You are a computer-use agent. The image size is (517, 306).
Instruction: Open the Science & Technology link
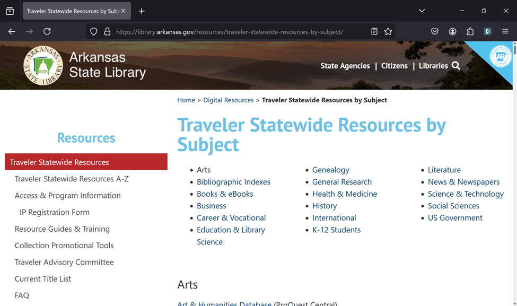466,194
